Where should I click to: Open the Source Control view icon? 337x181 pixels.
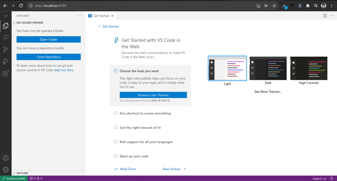pos(6,50)
